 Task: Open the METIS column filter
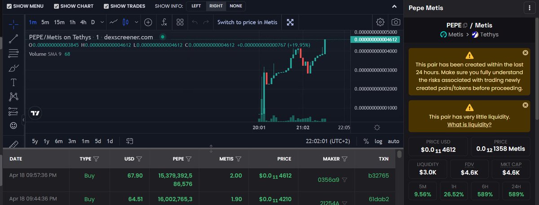tap(238, 158)
